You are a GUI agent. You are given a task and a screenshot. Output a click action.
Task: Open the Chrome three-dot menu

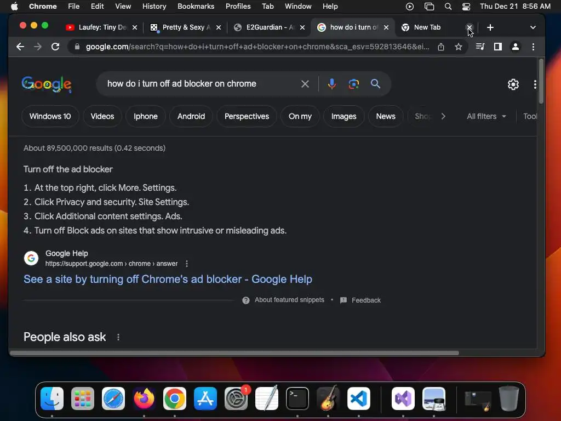point(533,47)
